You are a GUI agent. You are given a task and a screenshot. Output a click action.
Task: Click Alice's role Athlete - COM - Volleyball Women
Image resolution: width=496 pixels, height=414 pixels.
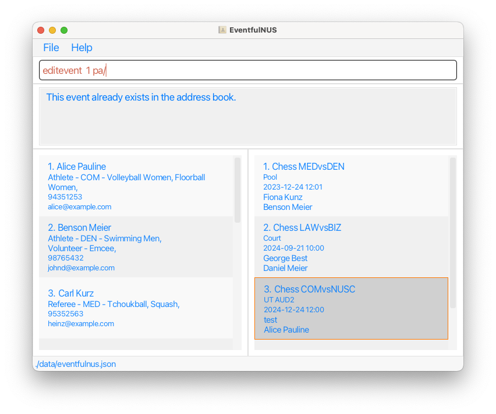126,183
